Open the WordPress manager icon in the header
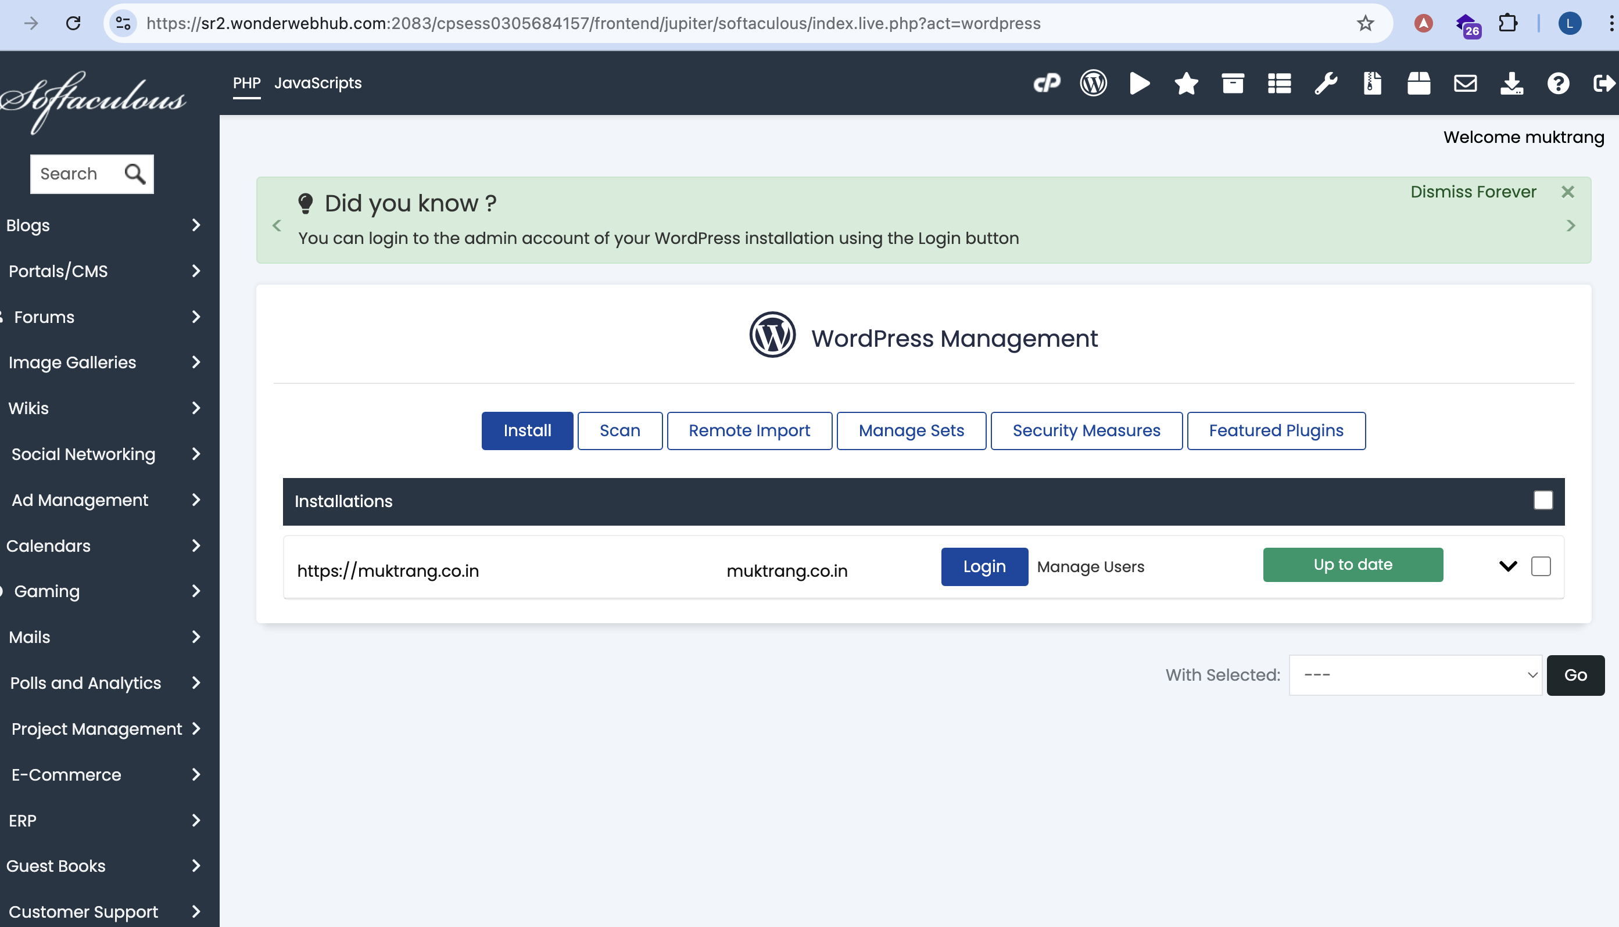The height and width of the screenshot is (927, 1619). click(x=1093, y=84)
